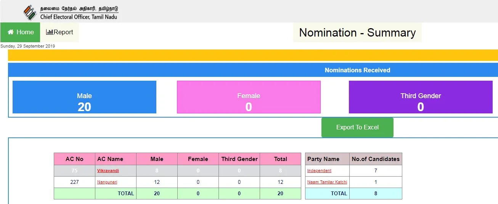Click the Export To Excel button

click(x=357, y=127)
